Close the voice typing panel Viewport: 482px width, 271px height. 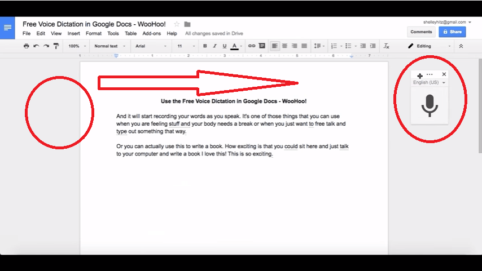tap(444, 74)
